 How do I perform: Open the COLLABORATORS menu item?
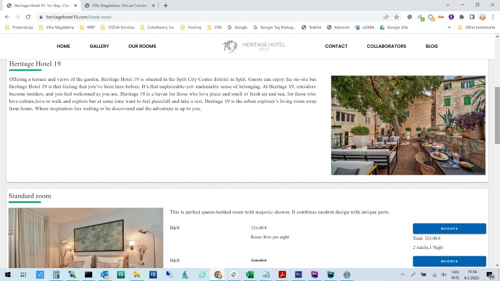point(386,46)
